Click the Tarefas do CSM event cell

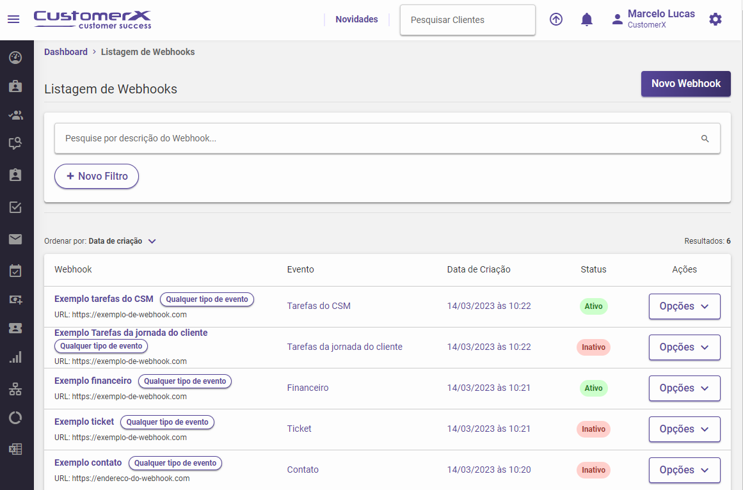coord(319,306)
